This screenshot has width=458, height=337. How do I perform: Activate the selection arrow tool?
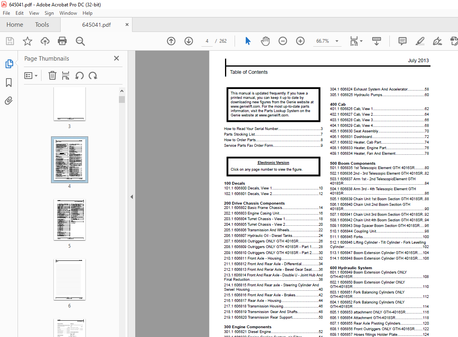click(x=248, y=41)
